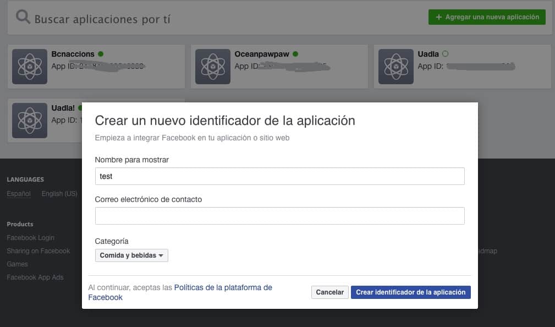The width and height of the screenshot is (555, 327).
Task: Click the dialog title Crear un nuevo identificador
Action: tap(225, 121)
